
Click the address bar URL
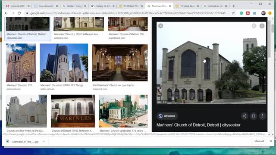point(129,13)
